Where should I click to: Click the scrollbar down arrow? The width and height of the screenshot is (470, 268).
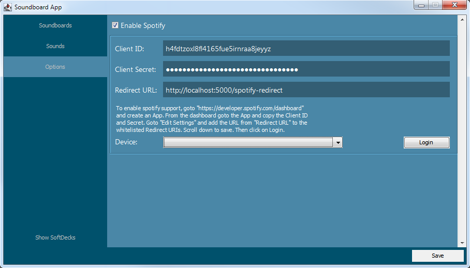462,243
